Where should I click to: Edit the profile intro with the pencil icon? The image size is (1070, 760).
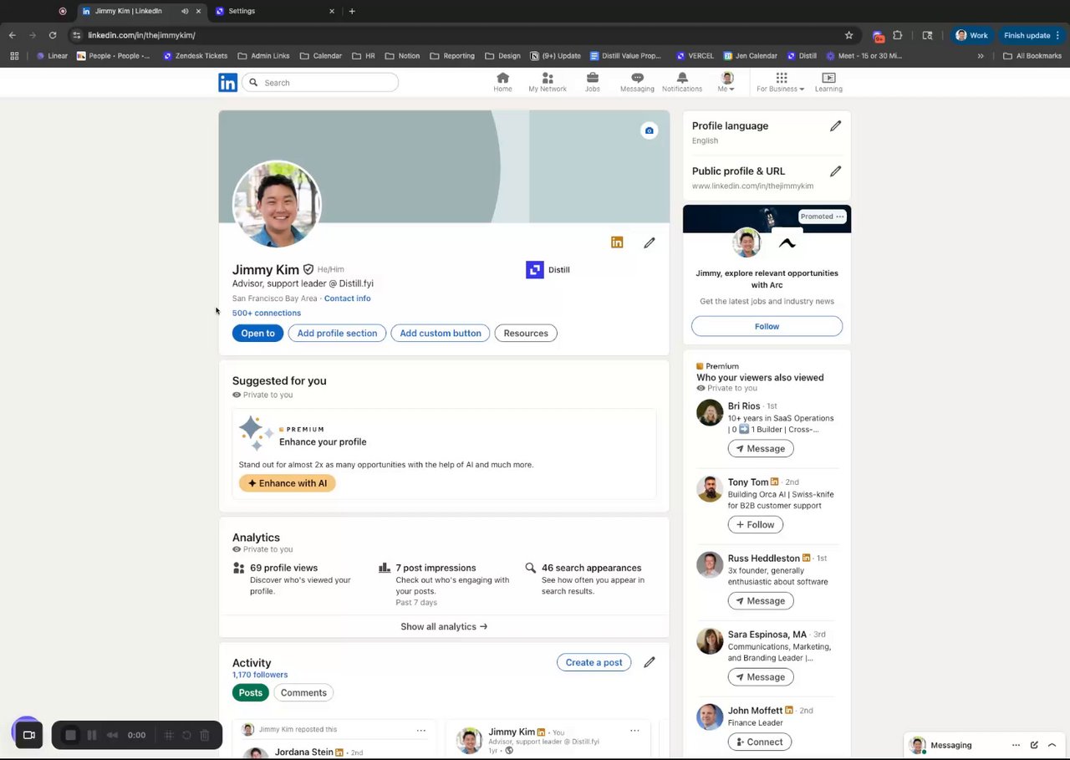coord(650,242)
